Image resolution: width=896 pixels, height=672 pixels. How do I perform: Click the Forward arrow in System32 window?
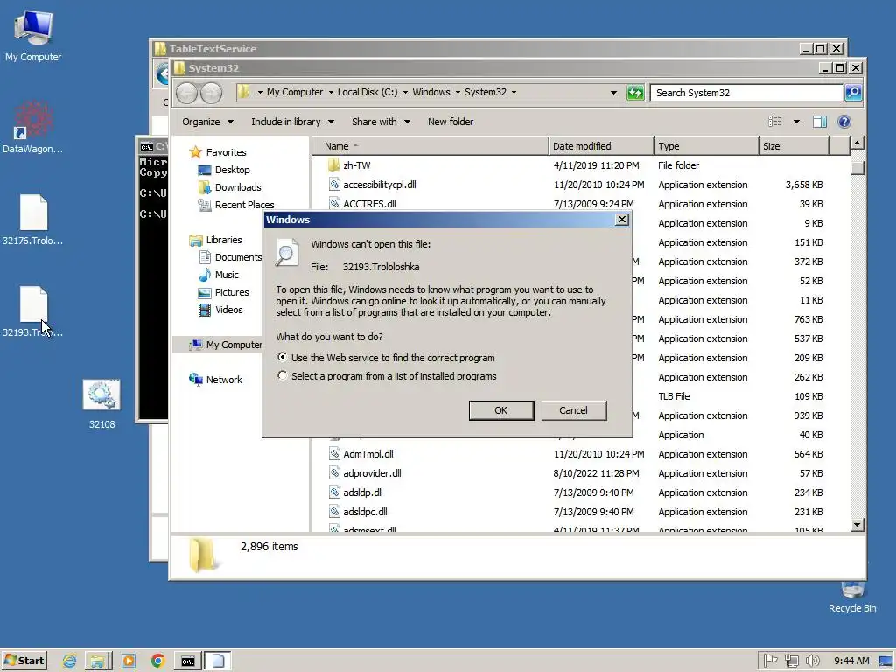(x=212, y=93)
